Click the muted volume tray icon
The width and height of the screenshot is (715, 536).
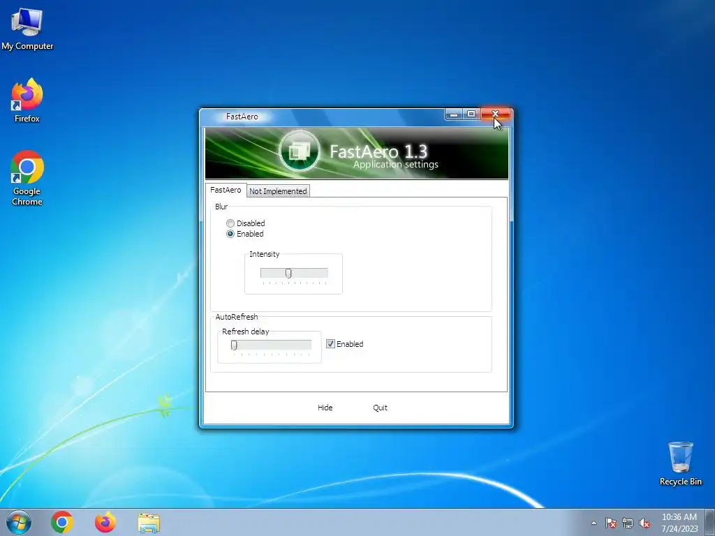pyautogui.click(x=644, y=523)
